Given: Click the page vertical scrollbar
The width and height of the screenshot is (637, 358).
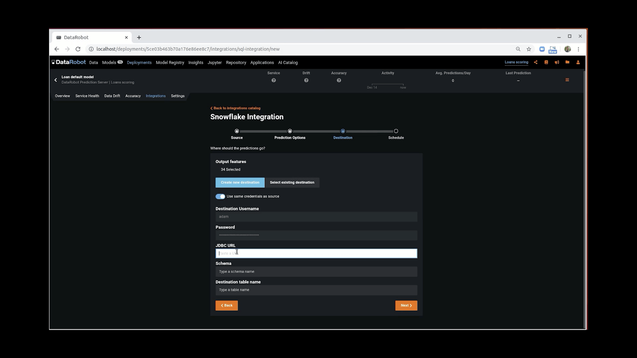Looking at the screenshot, I should tap(584, 199).
